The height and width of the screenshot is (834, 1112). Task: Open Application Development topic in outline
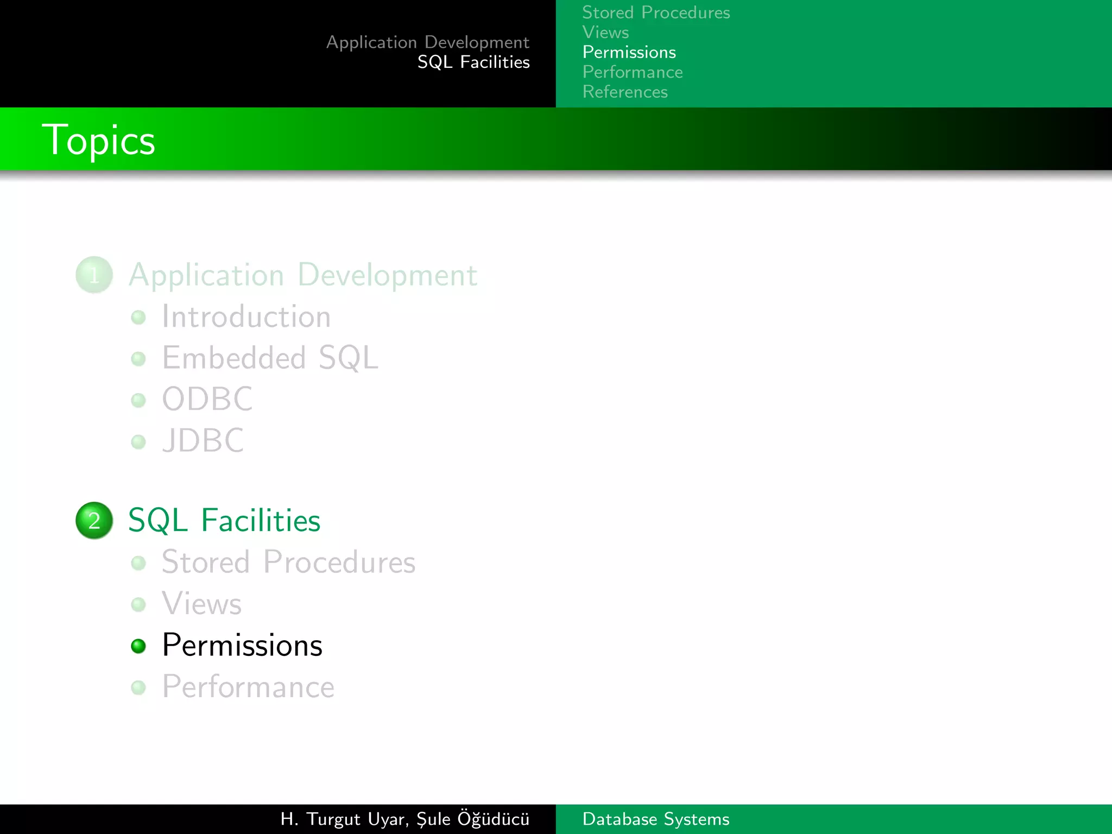tap(303, 275)
